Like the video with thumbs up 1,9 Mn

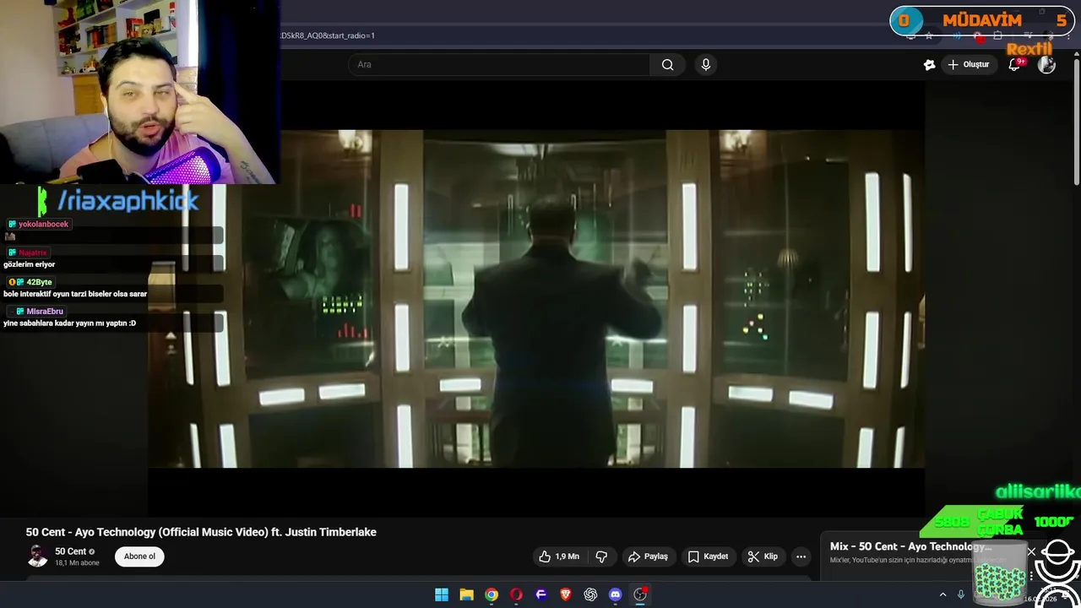pyautogui.click(x=559, y=556)
